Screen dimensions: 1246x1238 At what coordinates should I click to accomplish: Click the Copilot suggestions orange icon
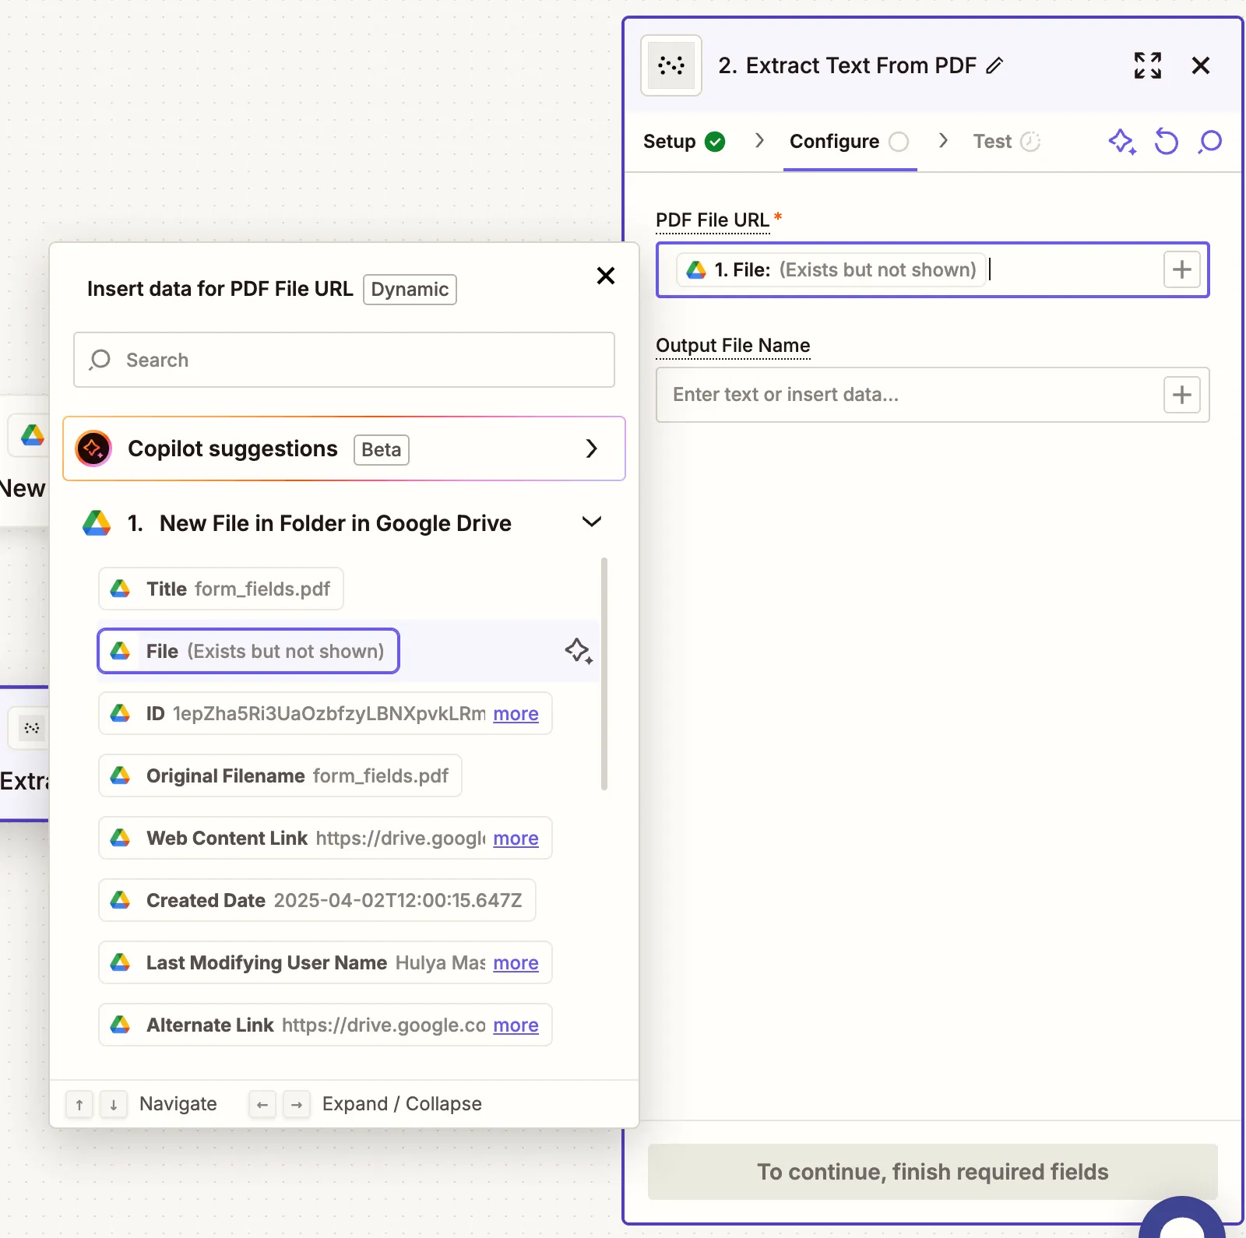coord(93,448)
